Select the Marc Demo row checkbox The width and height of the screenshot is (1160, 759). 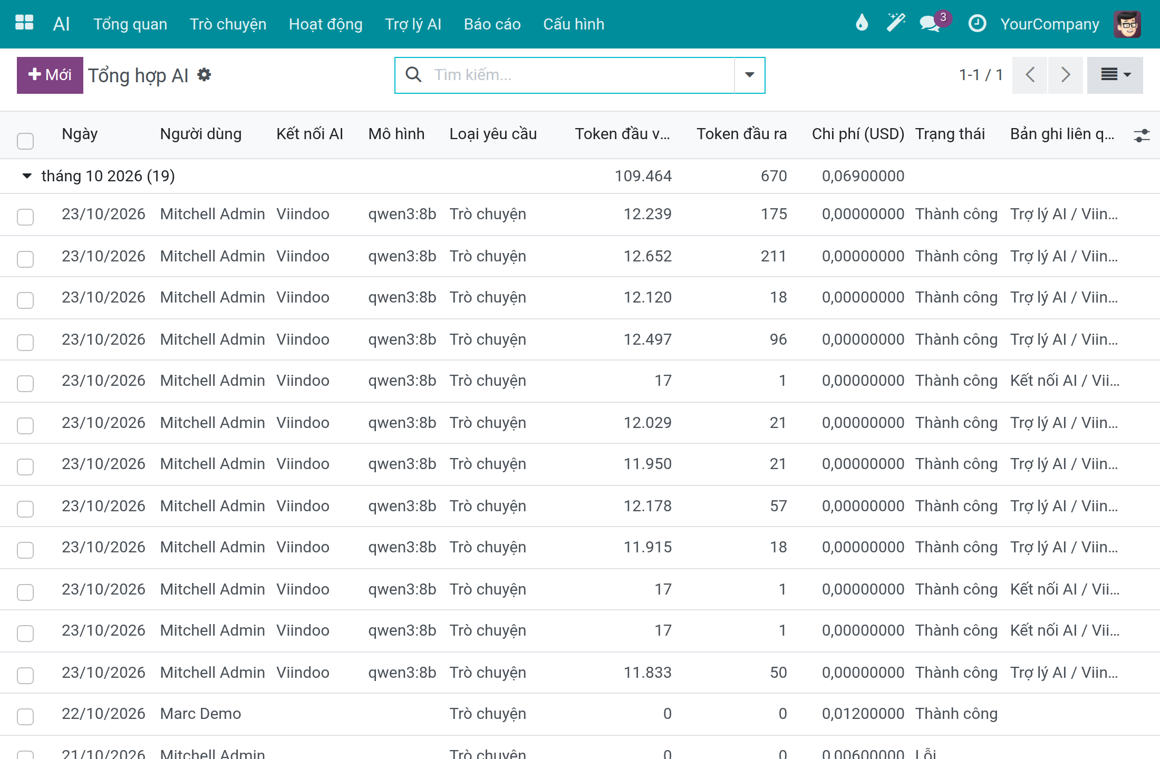(x=25, y=716)
